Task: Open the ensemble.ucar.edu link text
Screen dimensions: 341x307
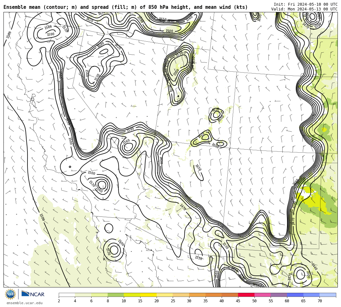Action: click(25, 303)
